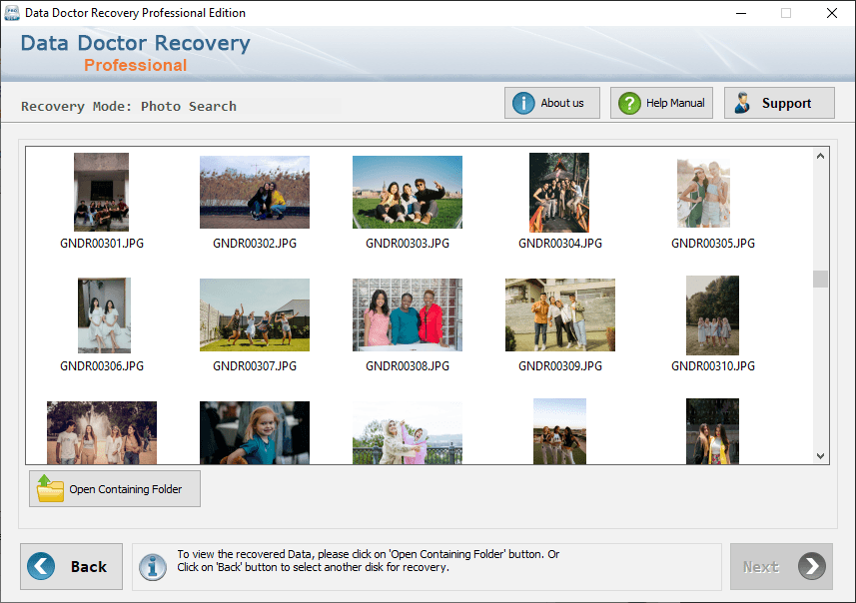Click the blue info icon on About us
856x603 pixels.
coord(523,103)
